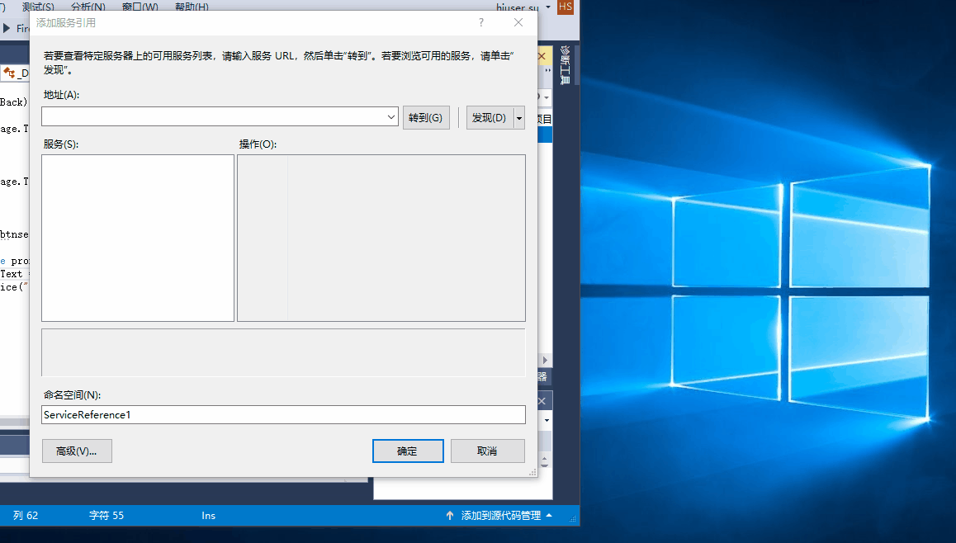Expand the address URL combo box
Viewport: 956px width, 543px height.
click(x=391, y=118)
